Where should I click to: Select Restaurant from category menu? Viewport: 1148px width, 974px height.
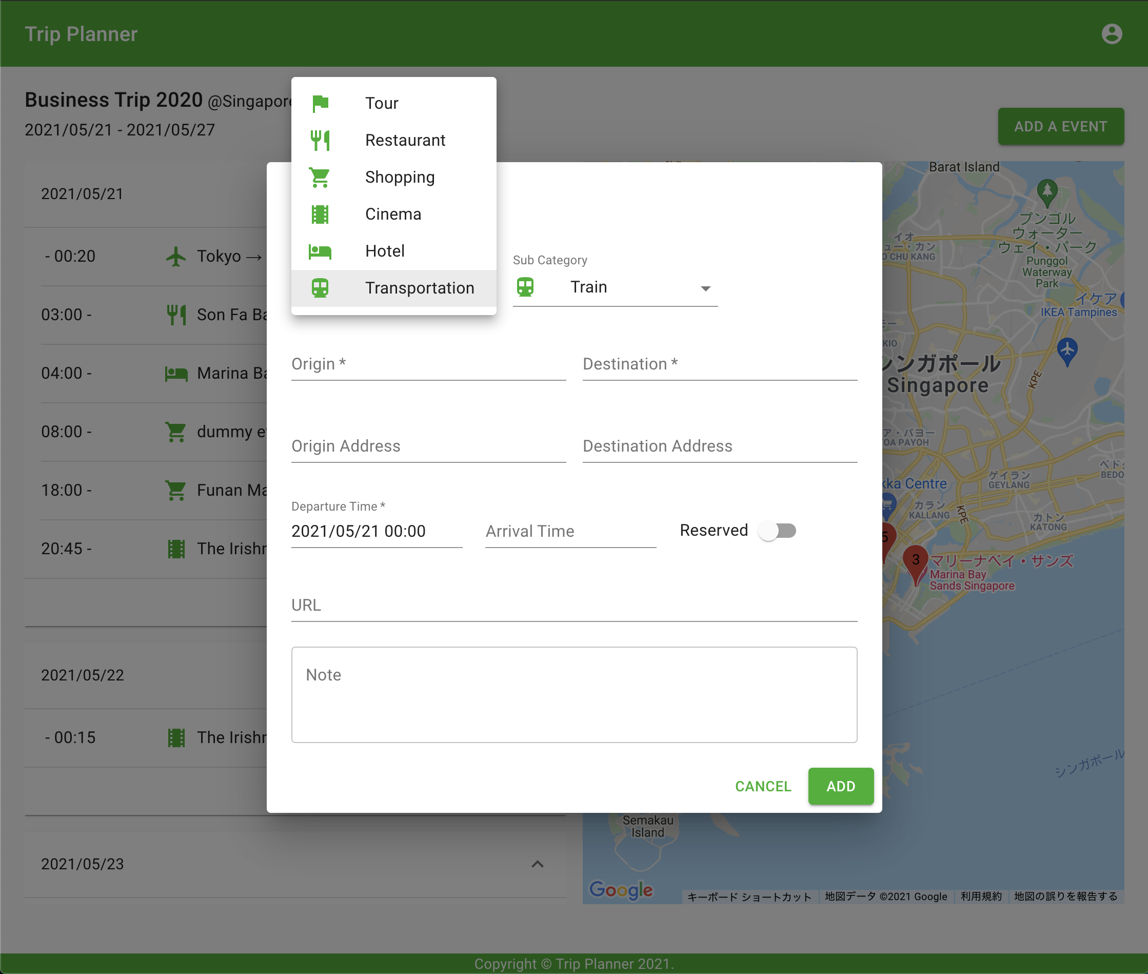tap(394, 140)
